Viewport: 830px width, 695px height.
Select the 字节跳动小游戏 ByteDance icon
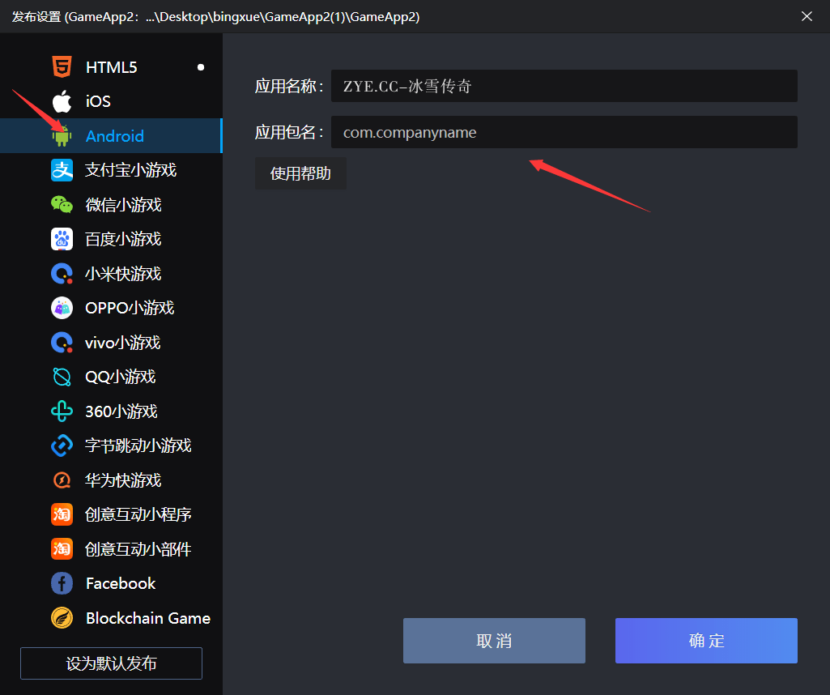tap(62, 446)
